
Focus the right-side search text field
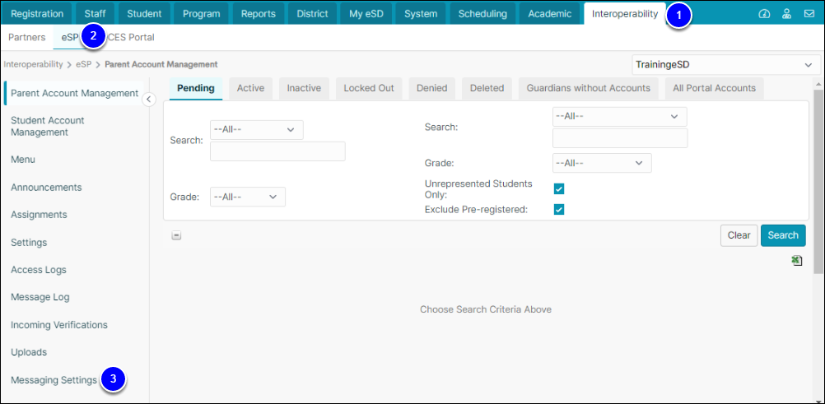click(x=620, y=138)
